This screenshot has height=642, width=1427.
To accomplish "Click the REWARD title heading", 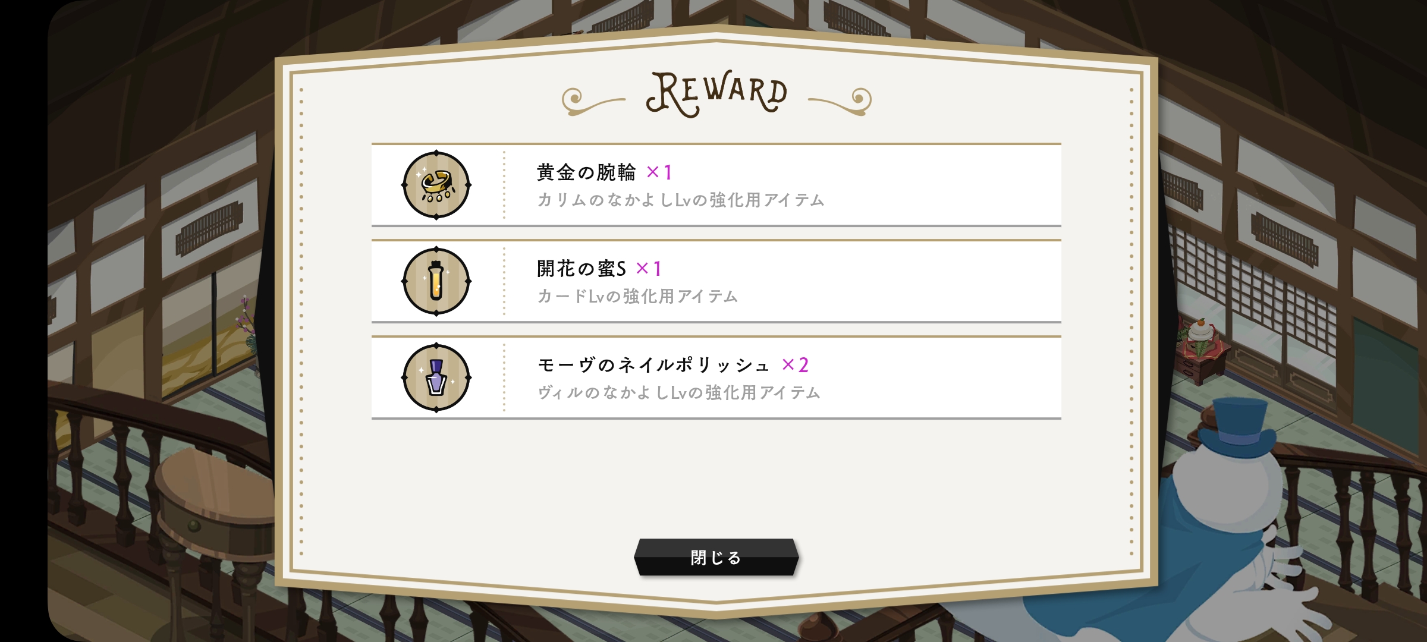I will (x=716, y=94).
